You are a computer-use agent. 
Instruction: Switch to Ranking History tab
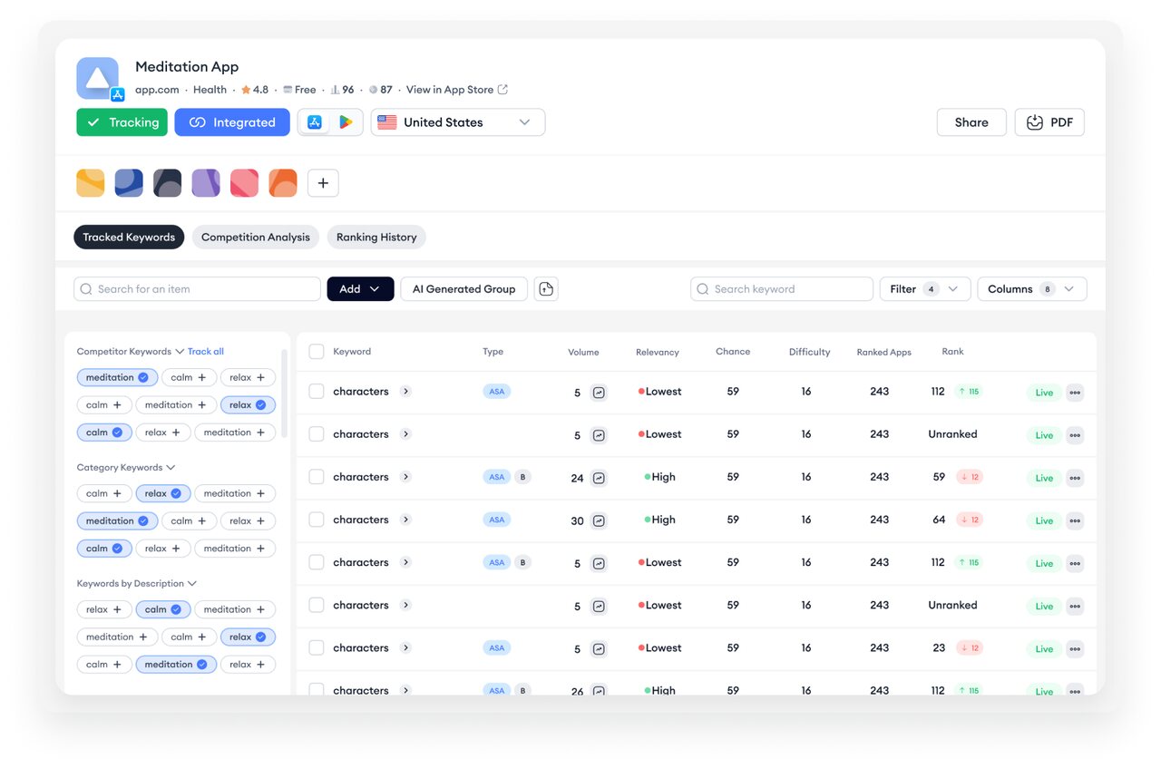coord(376,238)
